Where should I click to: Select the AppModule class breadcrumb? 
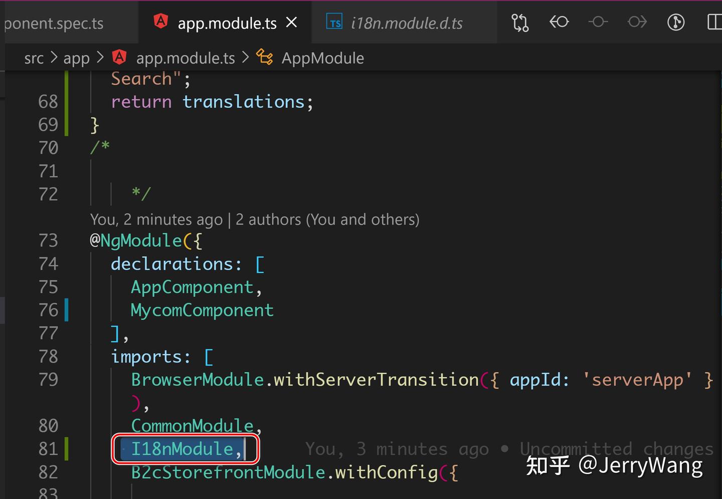point(322,58)
